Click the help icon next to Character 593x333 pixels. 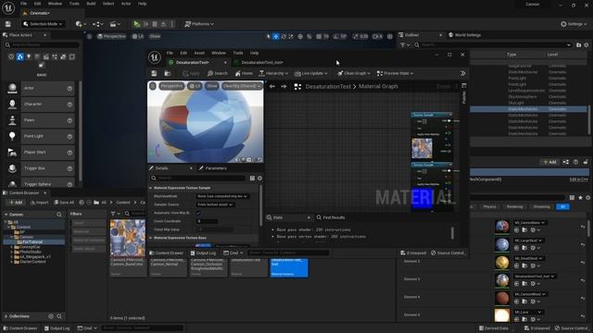click(69, 104)
